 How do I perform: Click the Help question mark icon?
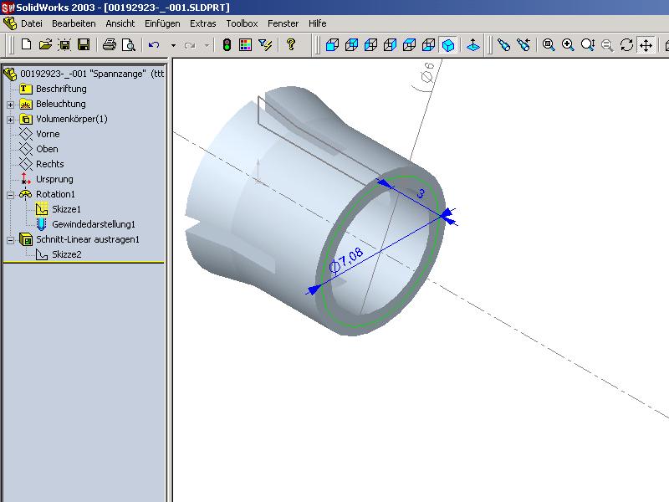pos(291,44)
